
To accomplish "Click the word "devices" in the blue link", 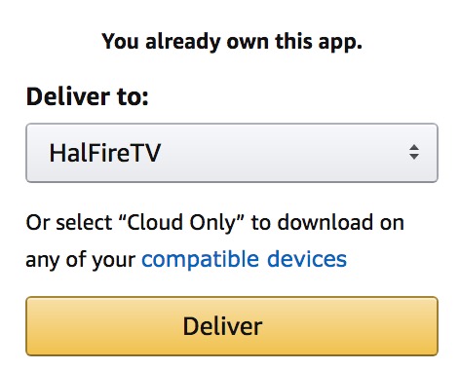I will coord(307,259).
